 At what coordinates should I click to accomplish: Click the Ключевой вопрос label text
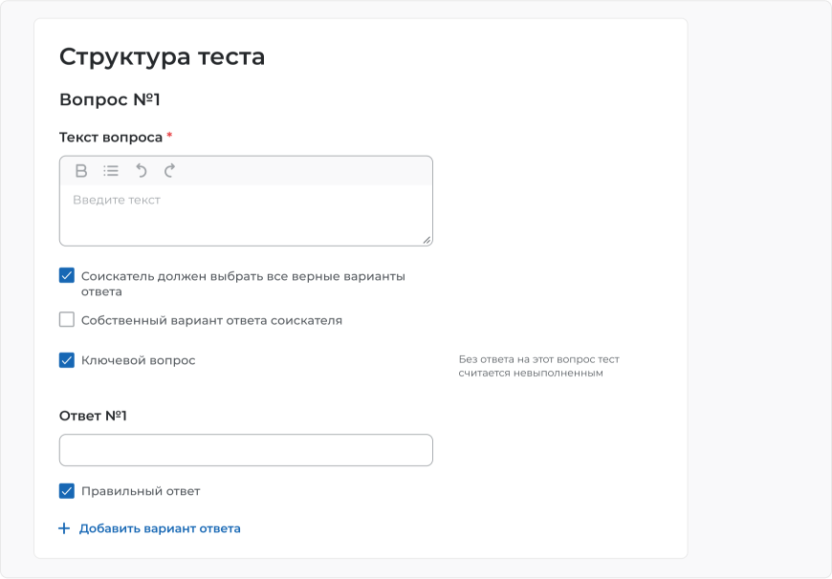pyautogui.click(x=138, y=360)
